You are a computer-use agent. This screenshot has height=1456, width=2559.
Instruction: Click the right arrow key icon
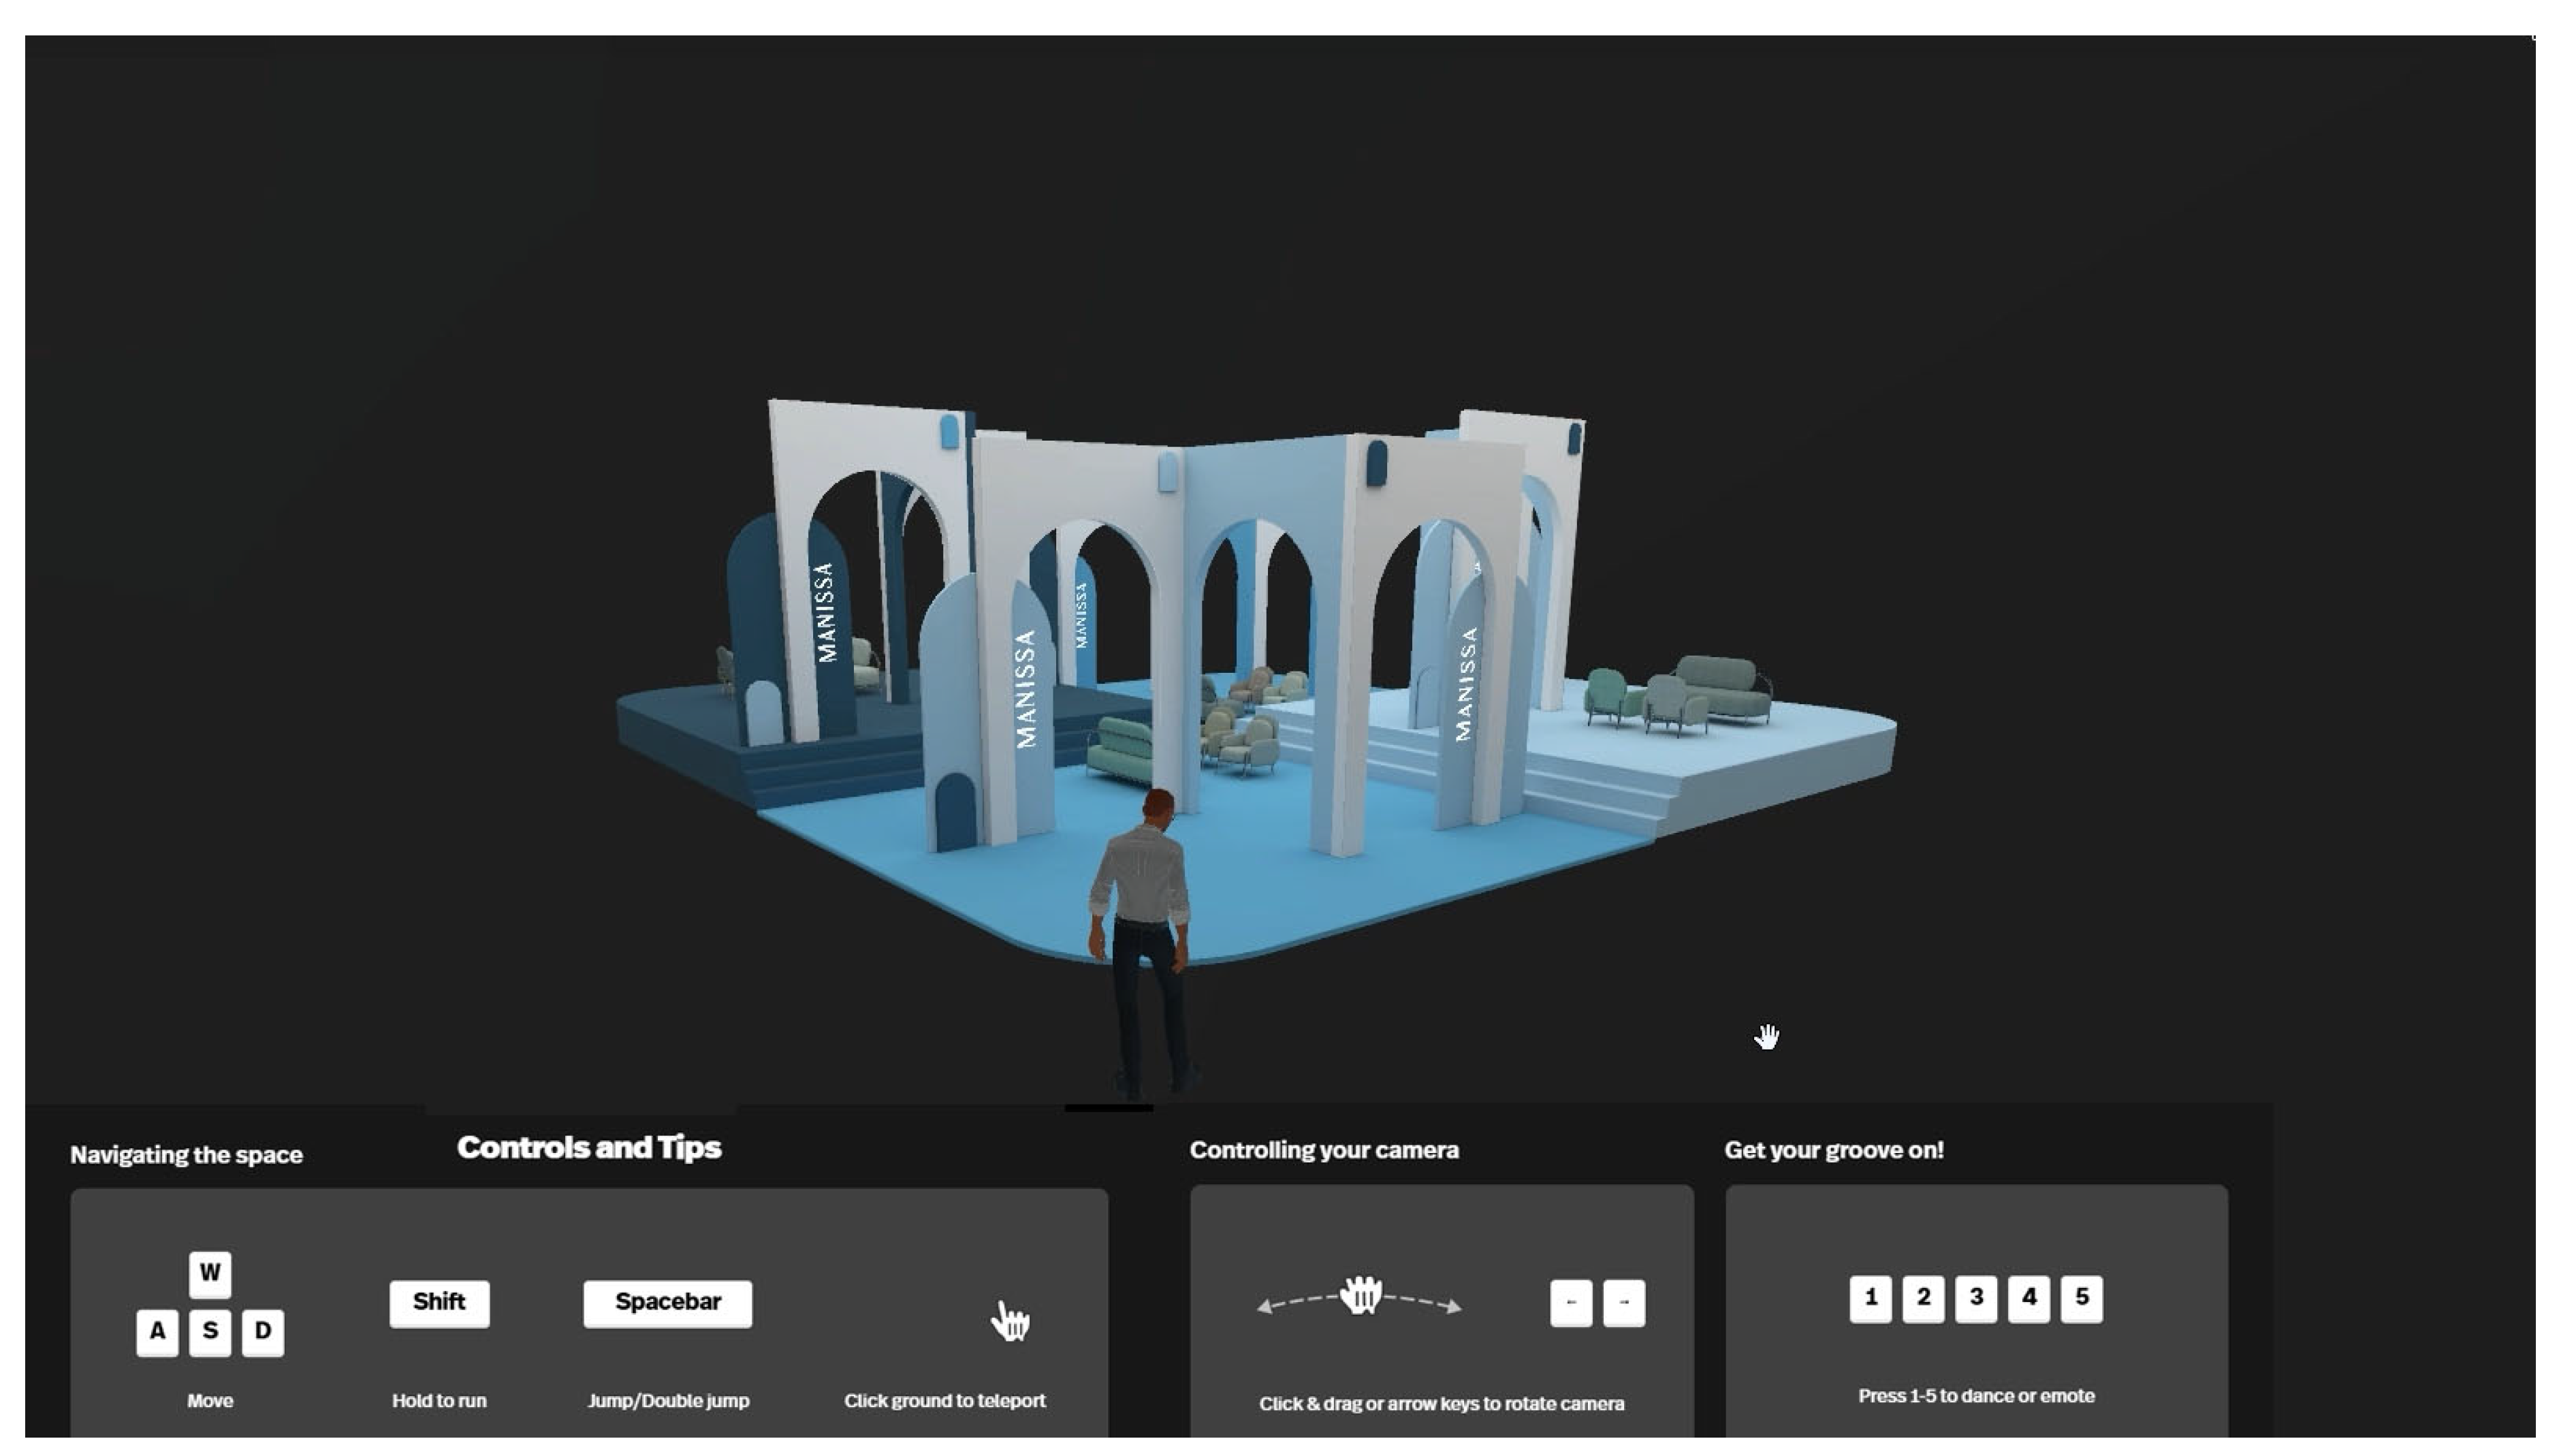(x=1623, y=1302)
